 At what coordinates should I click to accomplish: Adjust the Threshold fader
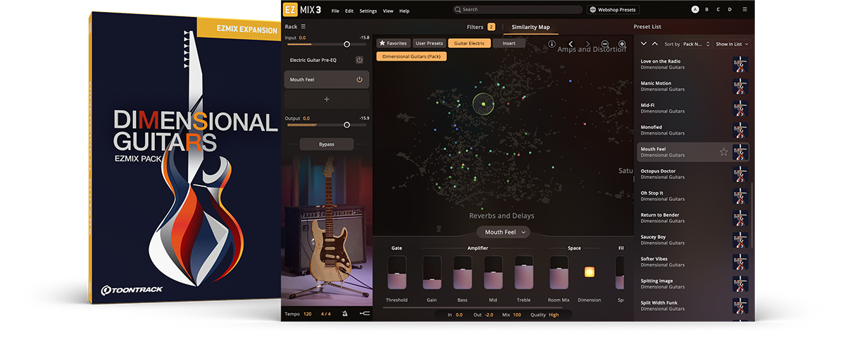click(x=396, y=272)
